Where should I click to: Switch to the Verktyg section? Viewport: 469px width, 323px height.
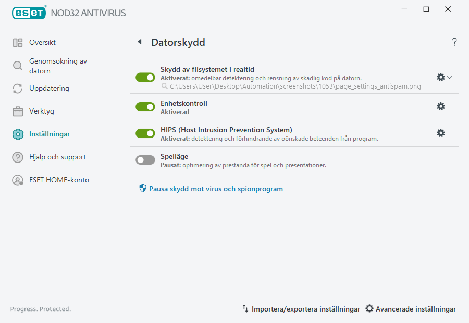point(41,111)
